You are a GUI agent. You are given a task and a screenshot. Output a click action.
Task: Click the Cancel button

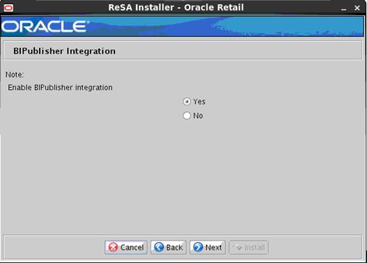(x=126, y=248)
